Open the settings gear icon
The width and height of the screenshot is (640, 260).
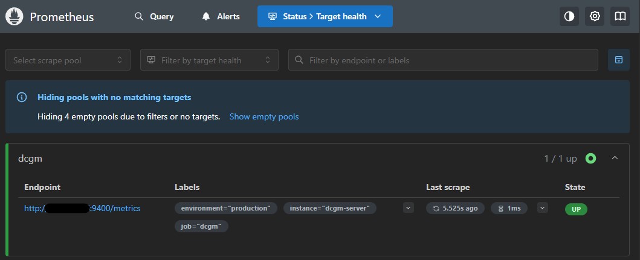click(595, 17)
